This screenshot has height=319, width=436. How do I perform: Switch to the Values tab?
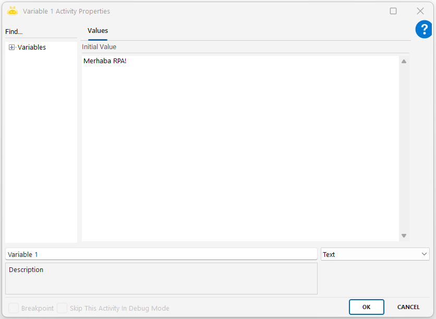coord(98,31)
